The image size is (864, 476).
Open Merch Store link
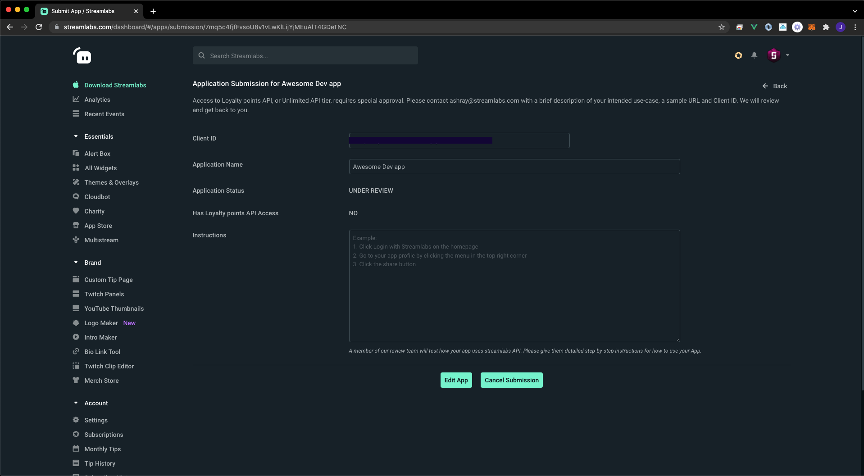pyautogui.click(x=101, y=381)
